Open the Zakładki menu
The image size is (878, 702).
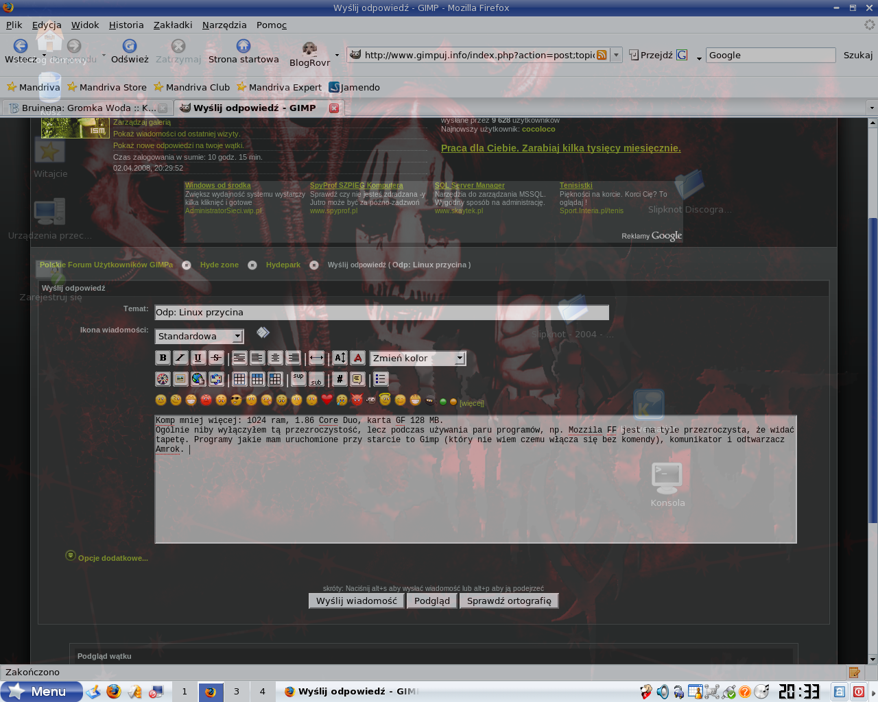(x=173, y=25)
